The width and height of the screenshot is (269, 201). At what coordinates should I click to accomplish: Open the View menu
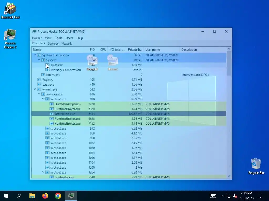[48, 38]
